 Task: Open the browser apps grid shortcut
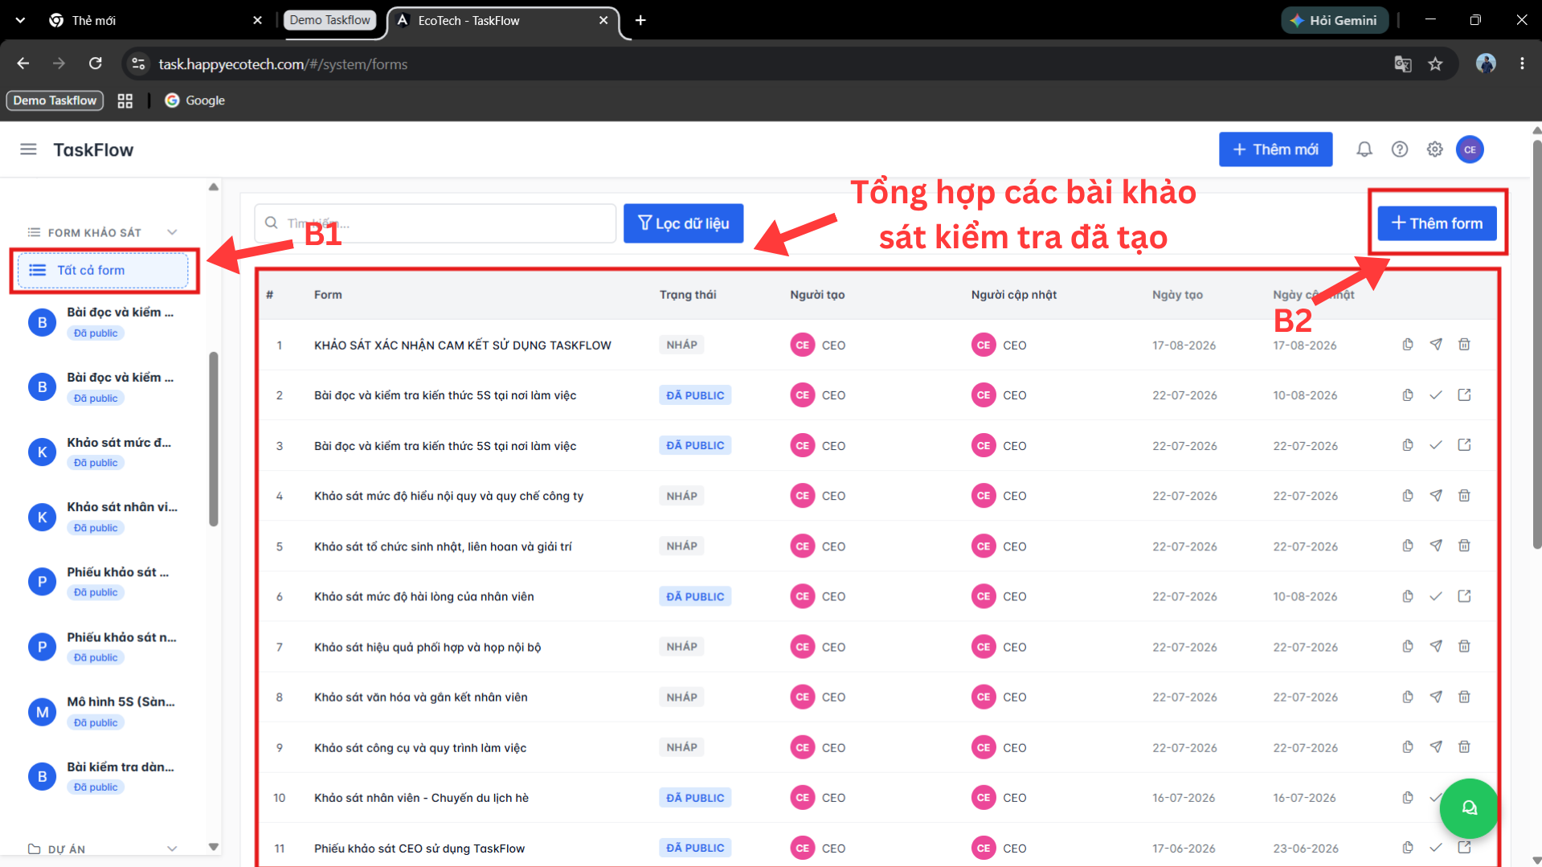click(125, 100)
